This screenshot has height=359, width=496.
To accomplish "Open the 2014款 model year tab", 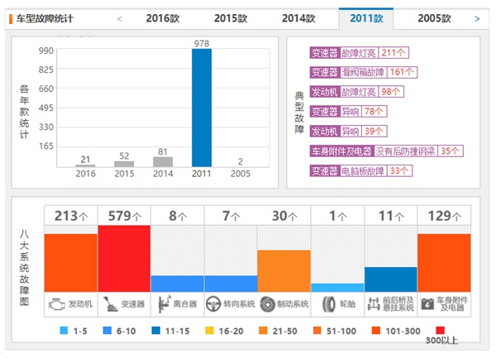I will pos(298,18).
